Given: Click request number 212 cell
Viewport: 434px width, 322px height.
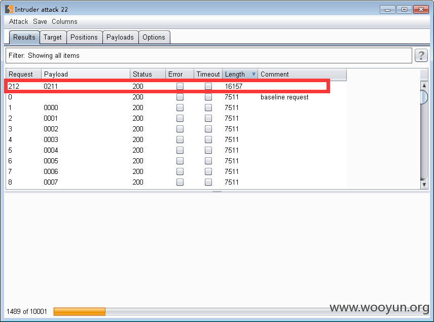Looking at the screenshot, I should point(14,86).
